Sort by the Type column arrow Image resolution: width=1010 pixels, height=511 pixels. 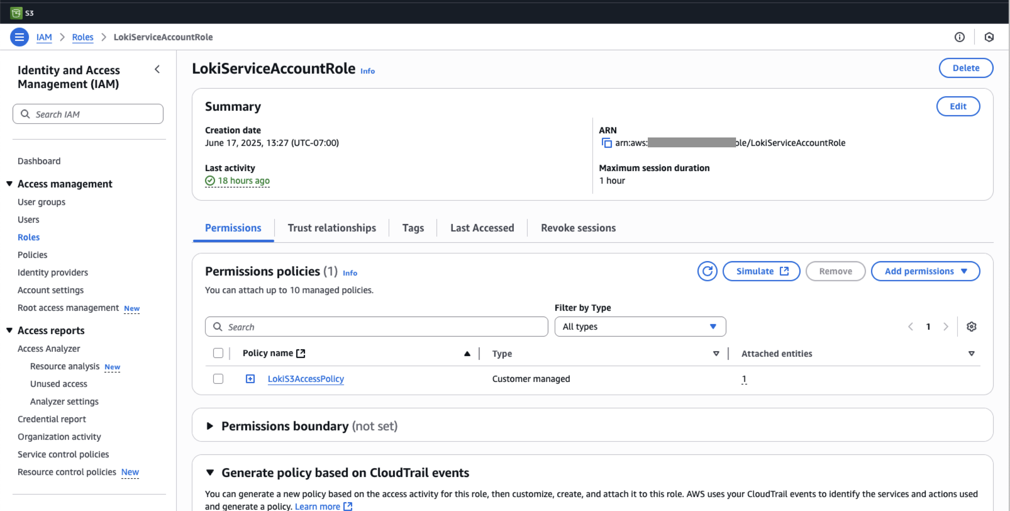pyautogui.click(x=716, y=354)
